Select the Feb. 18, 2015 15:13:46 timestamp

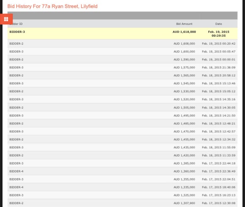[218, 83]
